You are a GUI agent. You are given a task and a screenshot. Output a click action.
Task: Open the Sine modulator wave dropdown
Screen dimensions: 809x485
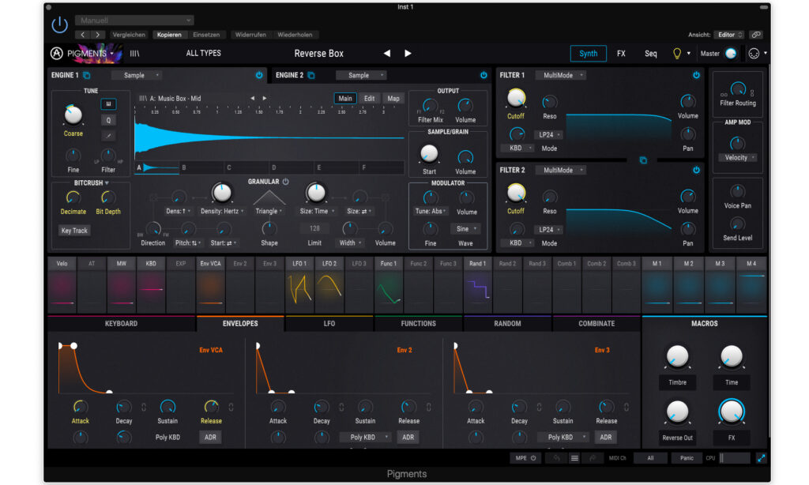pyautogui.click(x=465, y=228)
